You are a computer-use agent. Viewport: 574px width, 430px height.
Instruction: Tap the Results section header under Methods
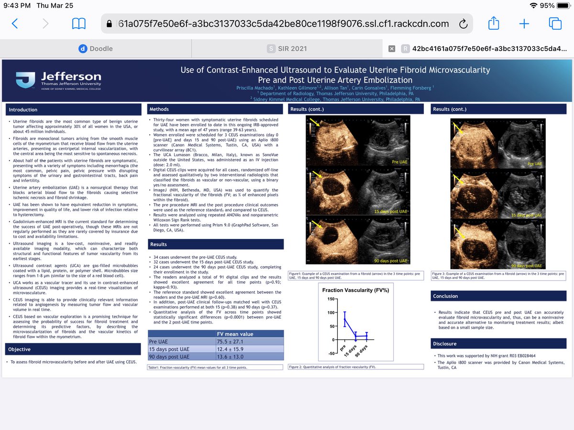click(x=215, y=244)
